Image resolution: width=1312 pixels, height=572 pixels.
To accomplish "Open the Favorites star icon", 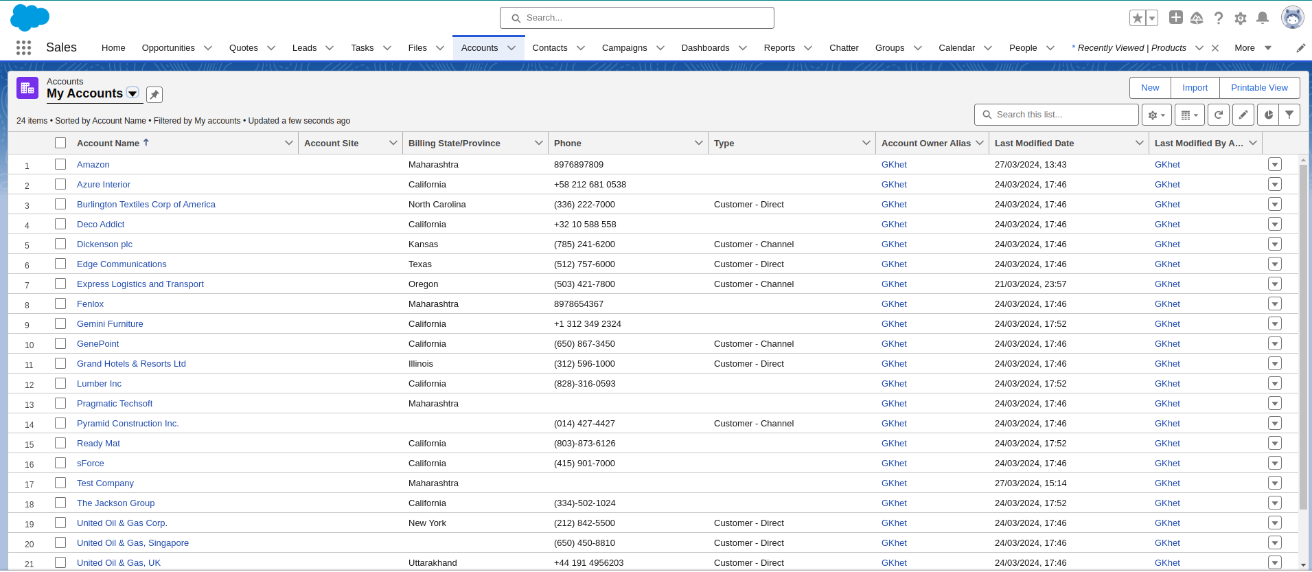I will tap(1138, 18).
